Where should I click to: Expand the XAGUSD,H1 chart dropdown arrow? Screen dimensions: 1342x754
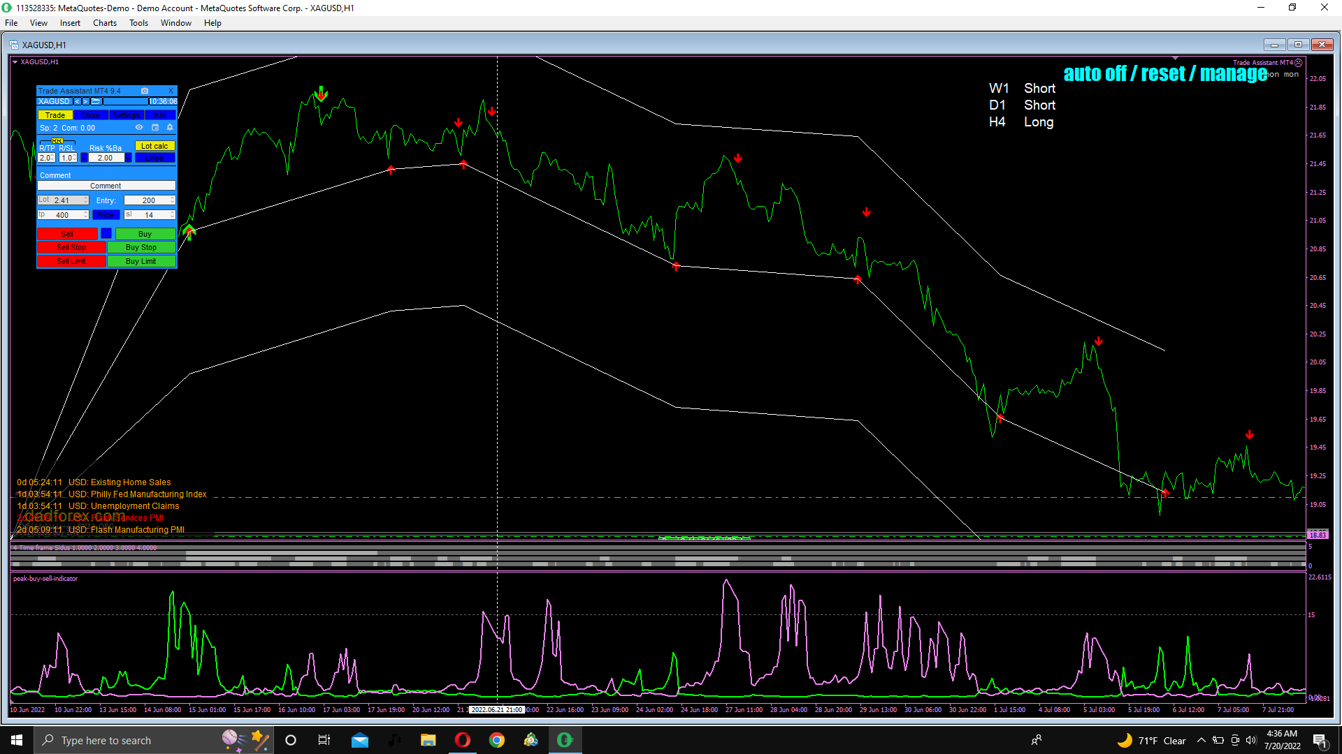pos(15,61)
